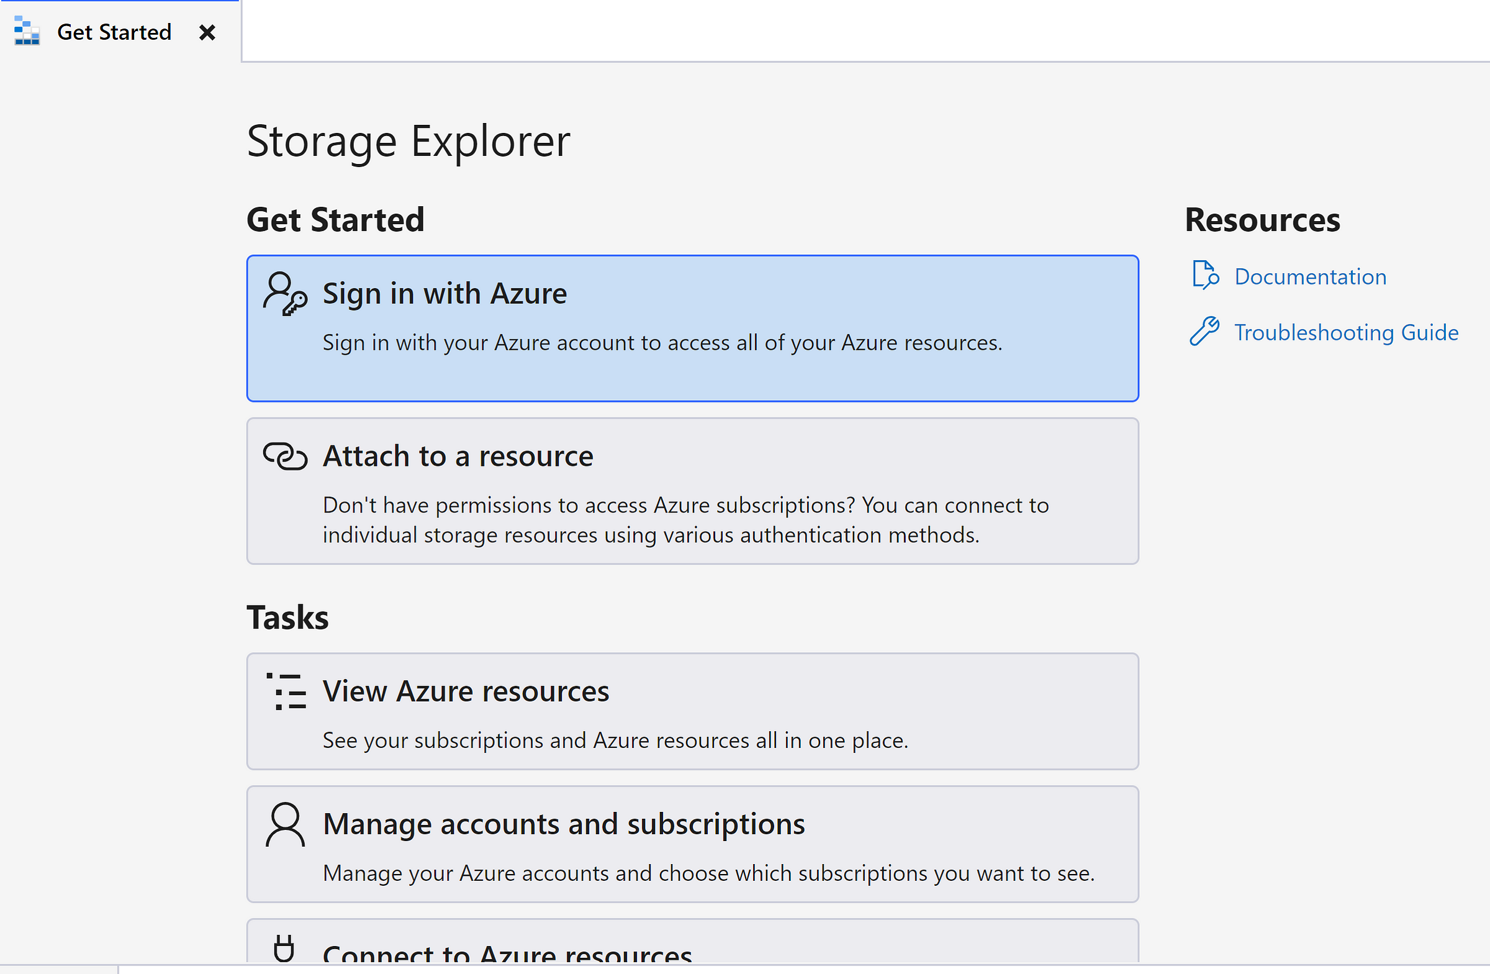Click text "Manage your Azure accounts and choose which subscriptions you want to see."
Screen dimensions: 1490x974
[709, 873]
